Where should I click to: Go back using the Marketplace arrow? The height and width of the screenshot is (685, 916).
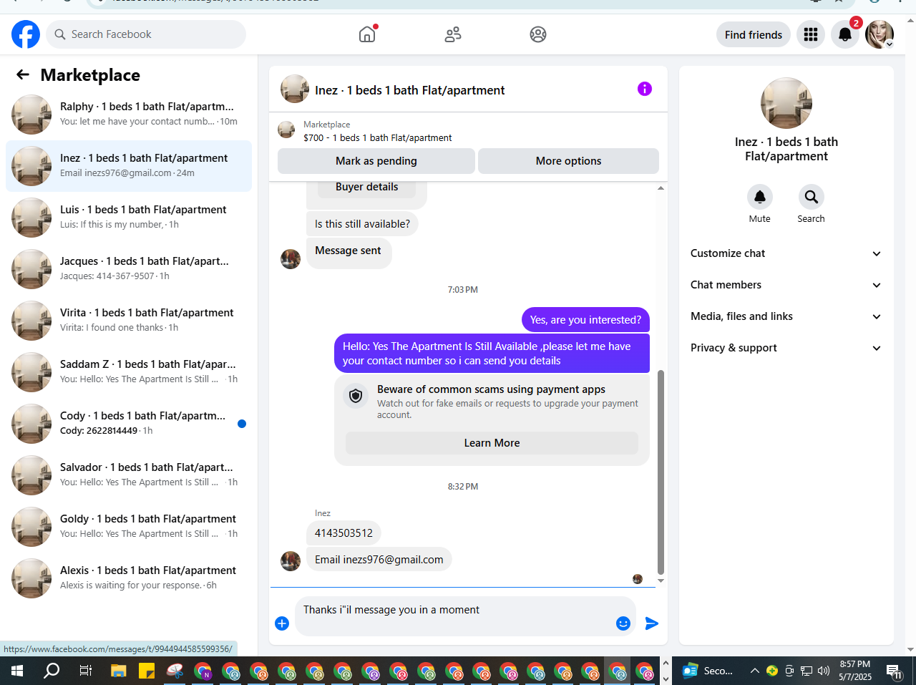(x=23, y=74)
